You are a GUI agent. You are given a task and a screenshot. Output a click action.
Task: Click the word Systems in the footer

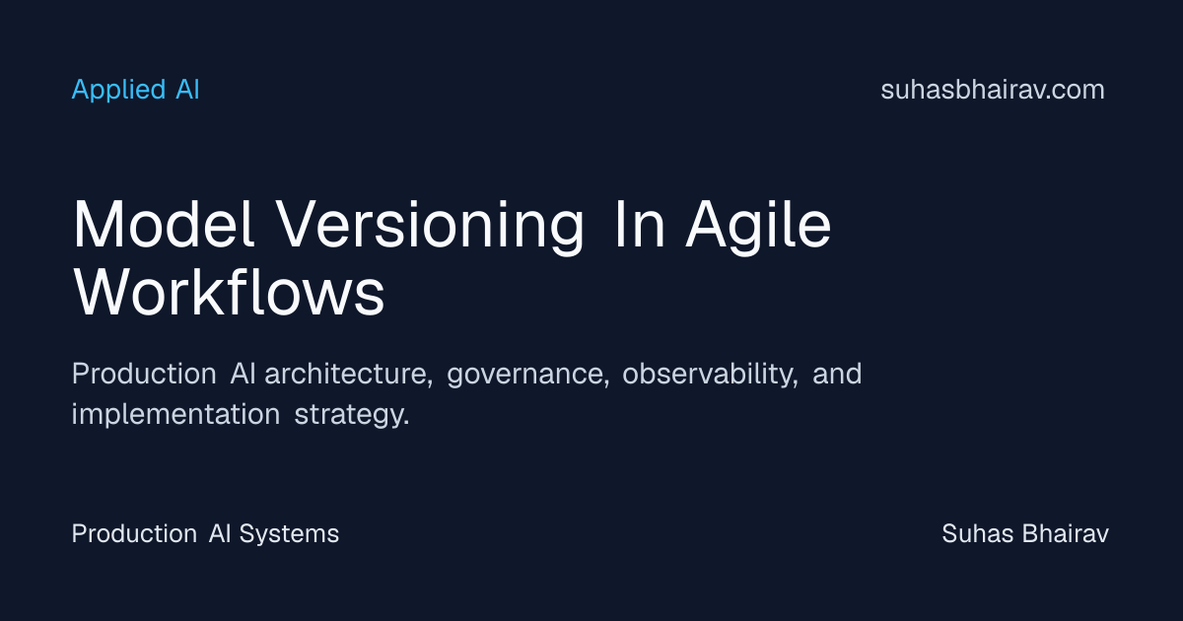(289, 535)
